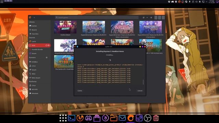Screen dimensions: 219x123
Task: Select Humble Bundle source
Action: pyautogui.click(x=39, y=50)
